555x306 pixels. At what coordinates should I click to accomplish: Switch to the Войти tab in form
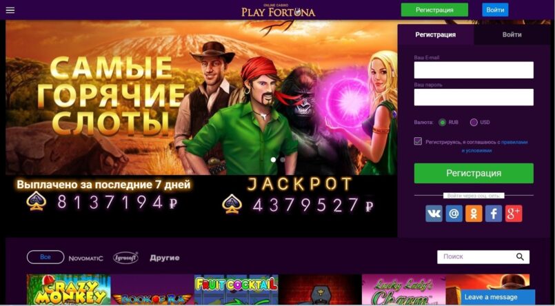(512, 34)
